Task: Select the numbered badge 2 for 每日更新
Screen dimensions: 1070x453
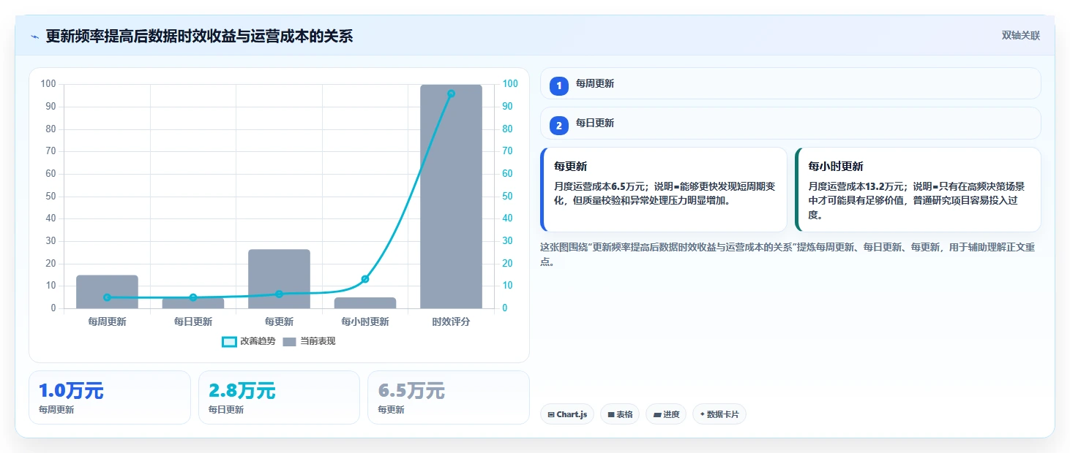Action: [559, 126]
